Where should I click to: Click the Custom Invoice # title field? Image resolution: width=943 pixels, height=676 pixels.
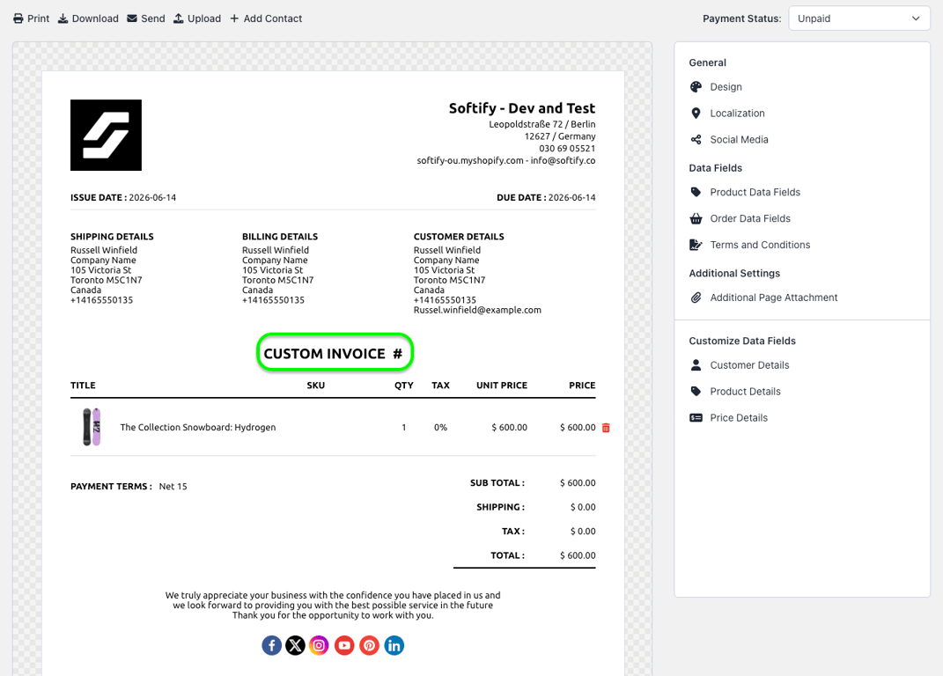click(335, 352)
